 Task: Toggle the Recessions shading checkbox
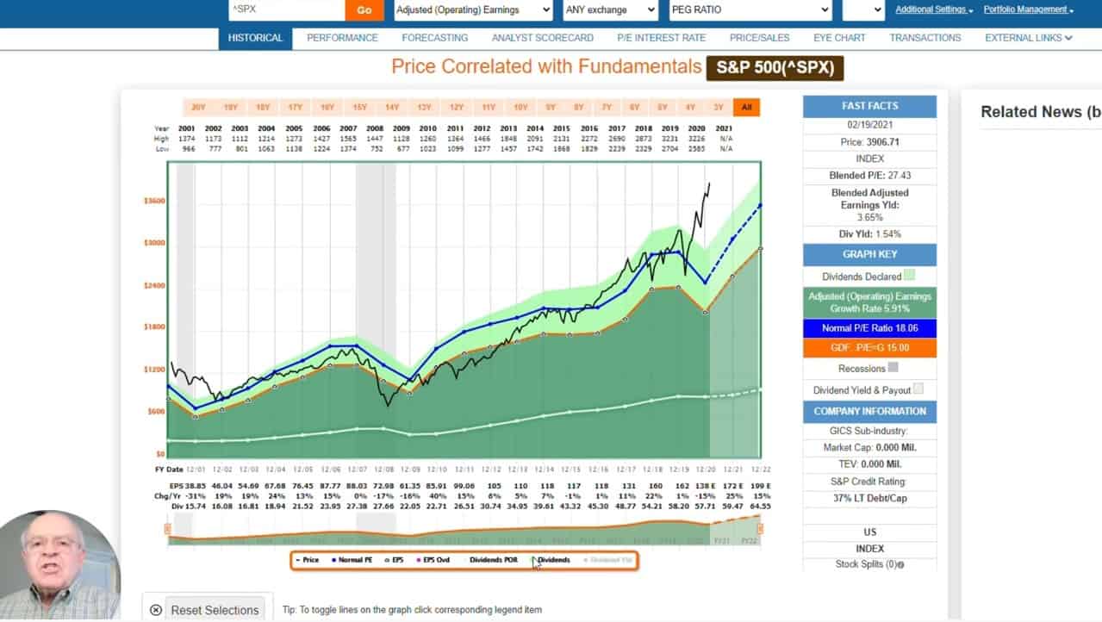pyautogui.click(x=893, y=368)
